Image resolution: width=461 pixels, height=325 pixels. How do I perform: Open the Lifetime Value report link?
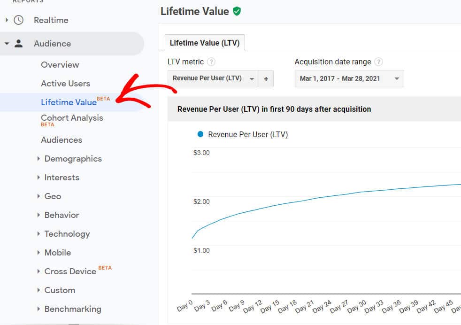(x=69, y=102)
